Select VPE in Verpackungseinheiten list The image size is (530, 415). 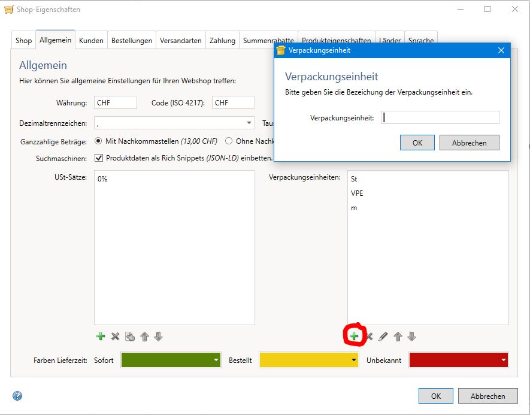click(428, 193)
